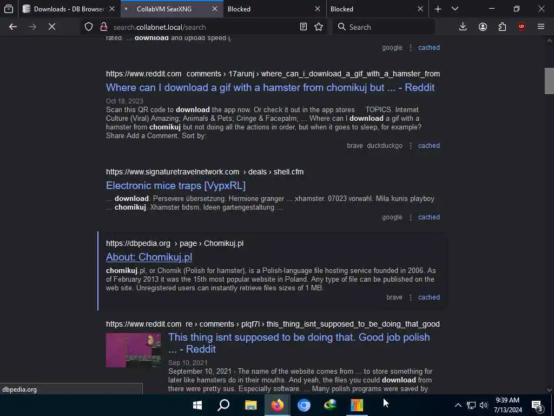Click the address bar URL field

[203, 27]
